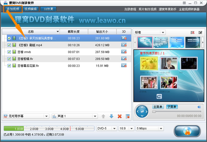This screenshot has width=207, height=142.
Task: Click the preview playback progress slider handle
Action: pos(154,112)
